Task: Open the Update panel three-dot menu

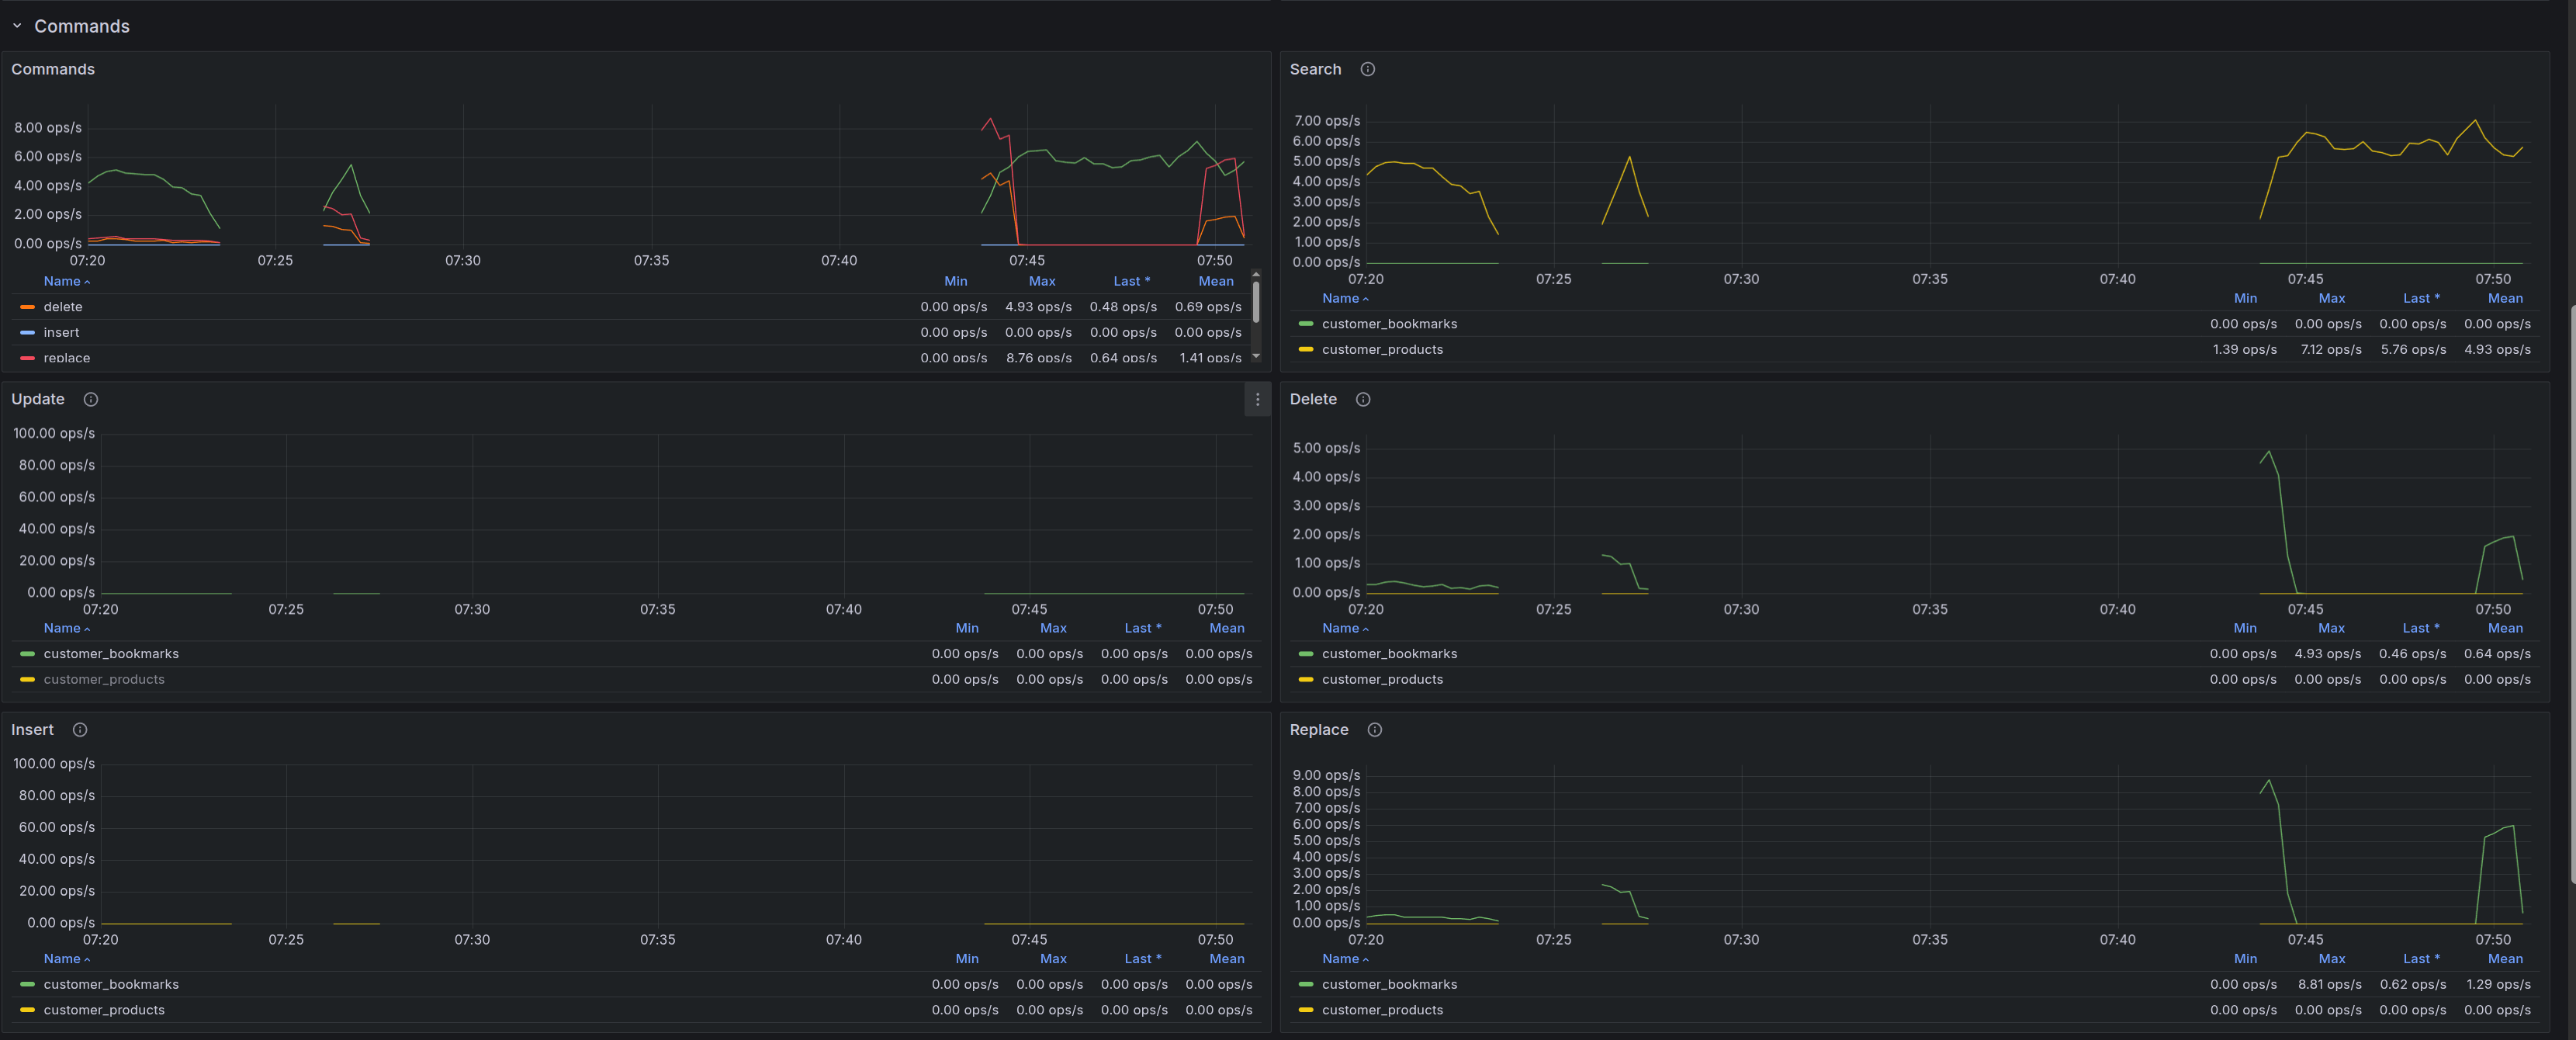Action: (1257, 399)
